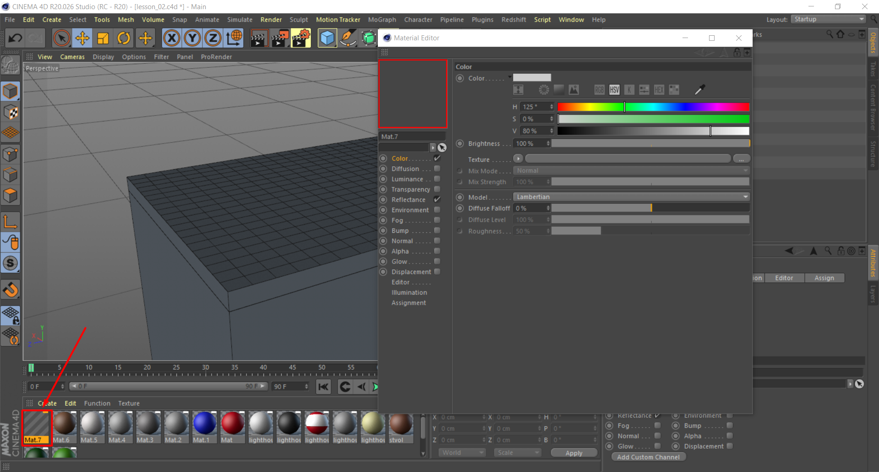
Task: Click the Brightness value stepper
Action: coord(548,143)
